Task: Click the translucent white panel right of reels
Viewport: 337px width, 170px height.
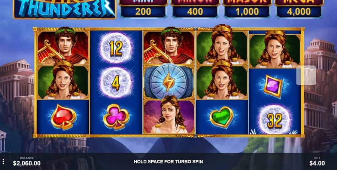Action: pos(306,75)
